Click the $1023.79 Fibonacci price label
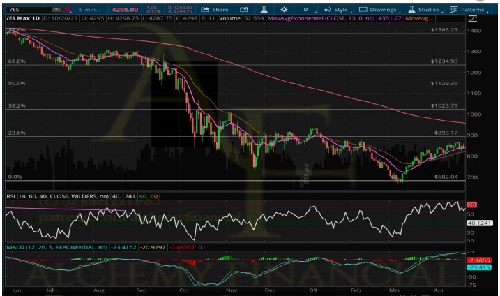 click(444, 105)
